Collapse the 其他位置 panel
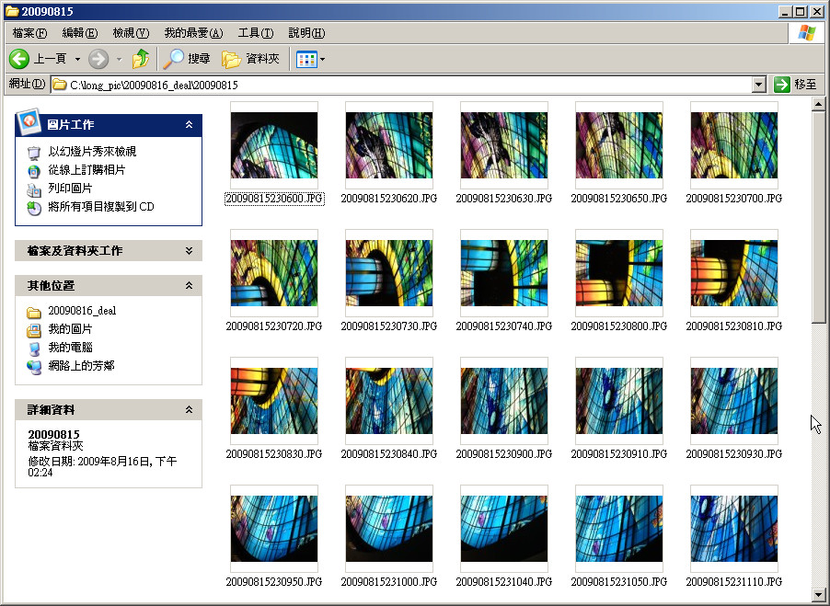 189,286
